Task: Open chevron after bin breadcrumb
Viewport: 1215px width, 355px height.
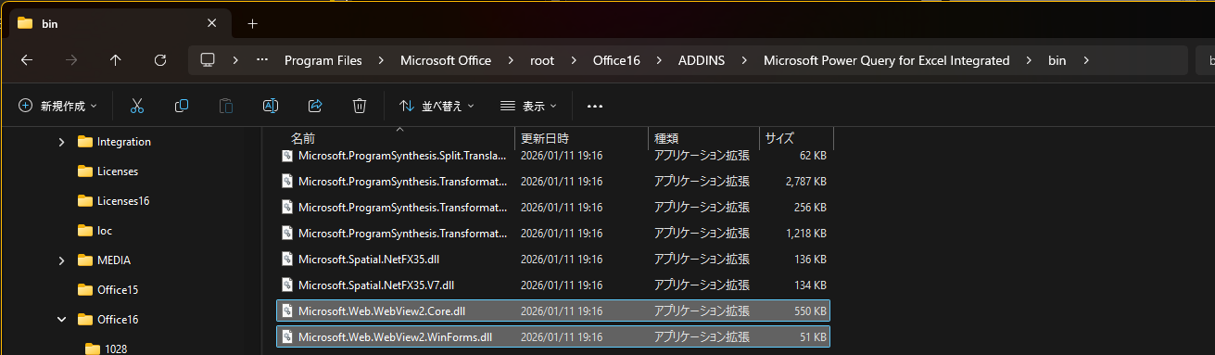Action: [1086, 60]
